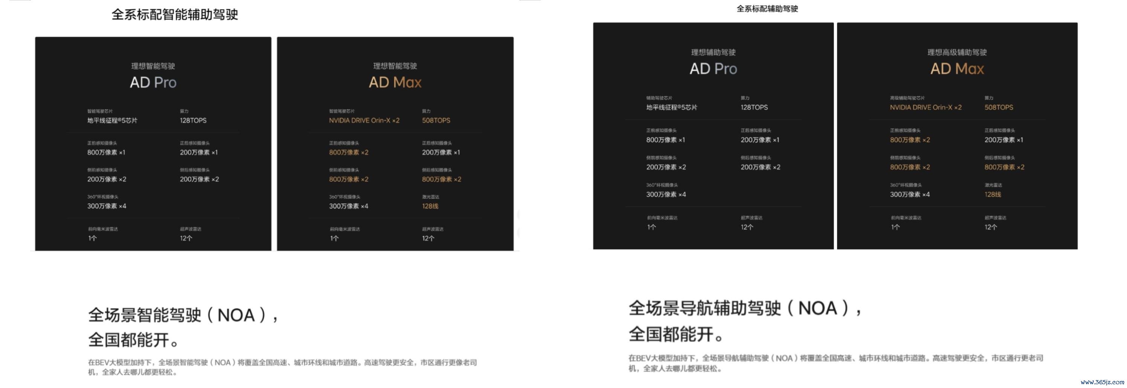Select 地平线征程5芯片 under 辅助驾驶芯片 label
Image resolution: width=1127 pixels, height=388 pixels.
[x=672, y=108]
